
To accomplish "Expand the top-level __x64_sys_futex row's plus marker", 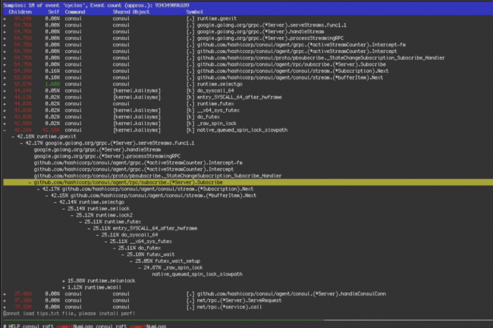I will tap(5, 111).
